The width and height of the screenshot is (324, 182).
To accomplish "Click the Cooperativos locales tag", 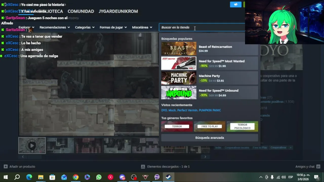I will click(237, 148).
